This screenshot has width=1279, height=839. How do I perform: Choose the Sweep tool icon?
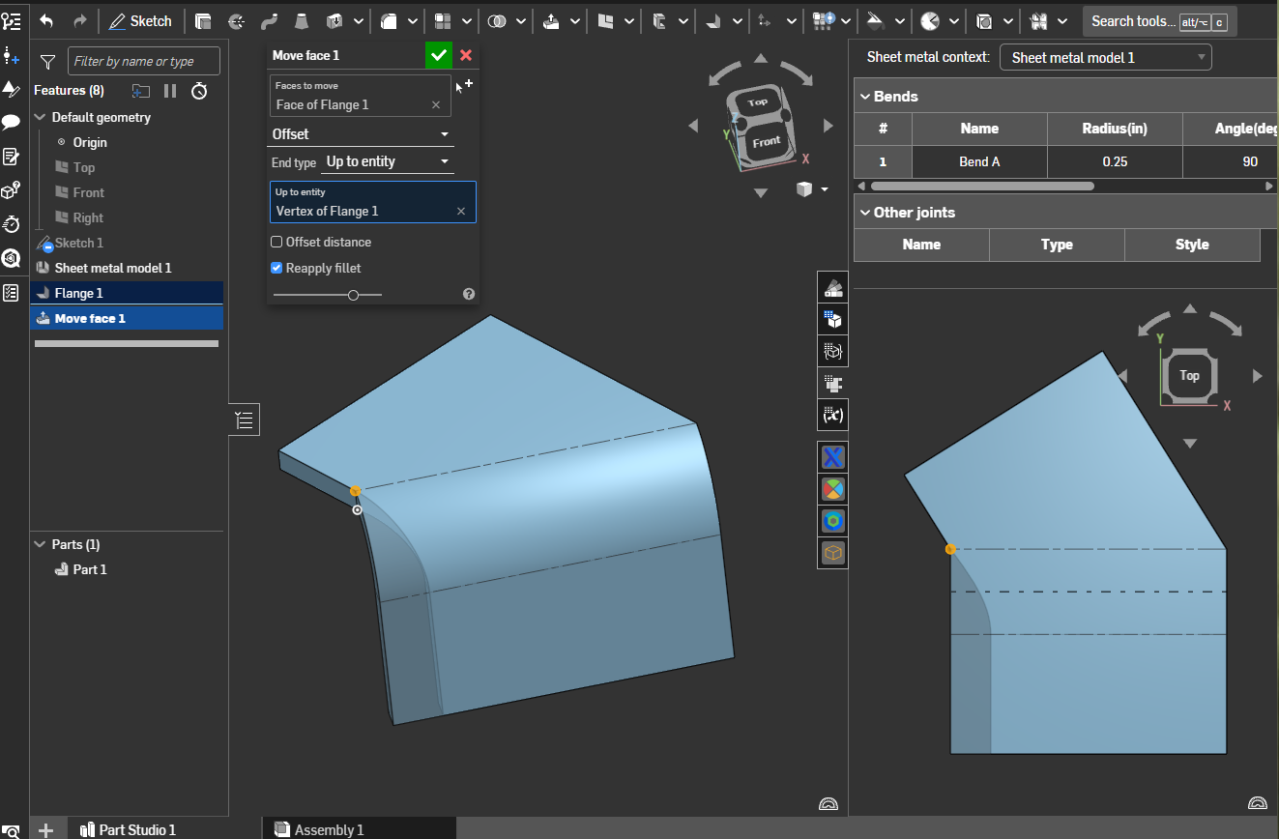271,20
